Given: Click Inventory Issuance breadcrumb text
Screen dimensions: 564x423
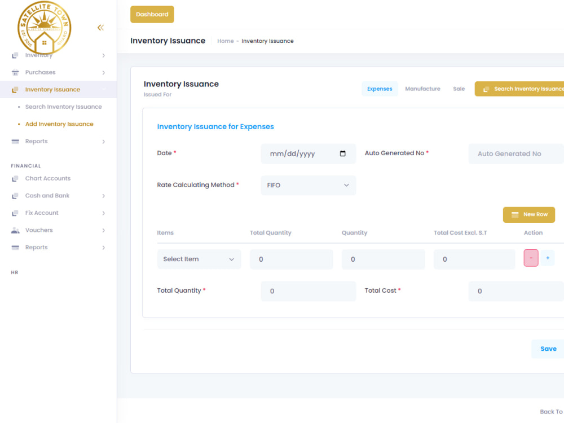Looking at the screenshot, I should [x=267, y=41].
